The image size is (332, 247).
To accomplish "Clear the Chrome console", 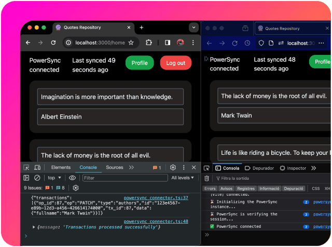I will 37,178.
